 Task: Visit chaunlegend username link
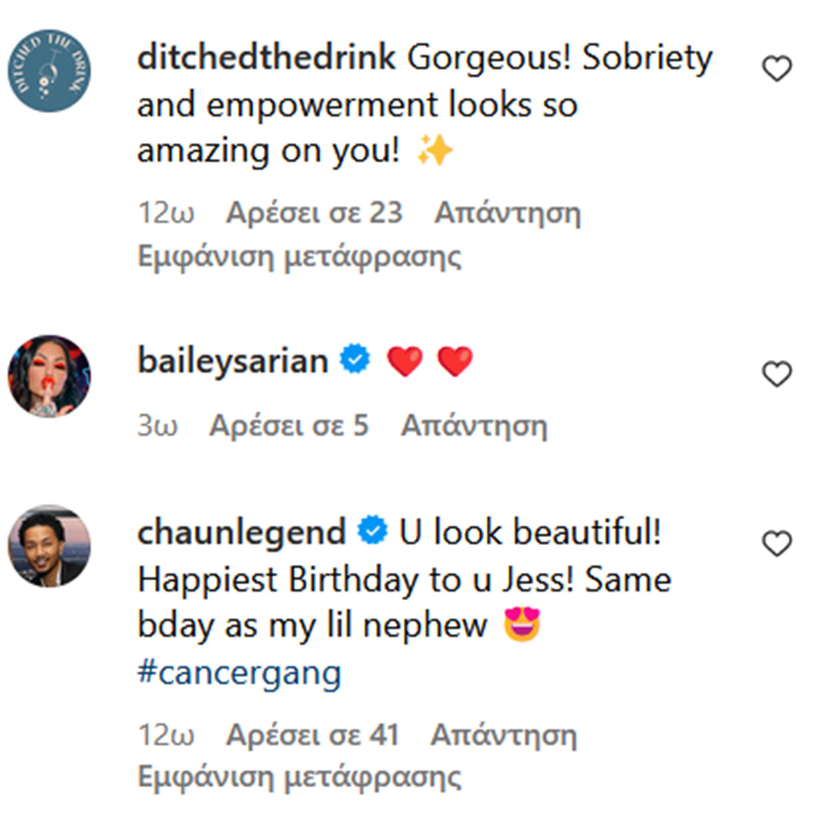pyautogui.click(x=242, y=532)
